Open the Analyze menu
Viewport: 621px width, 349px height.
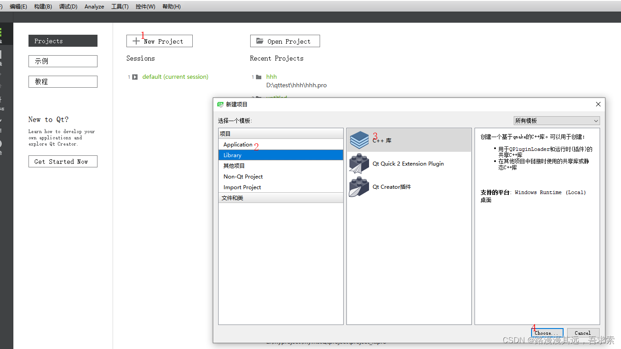[x=94, y=6]
